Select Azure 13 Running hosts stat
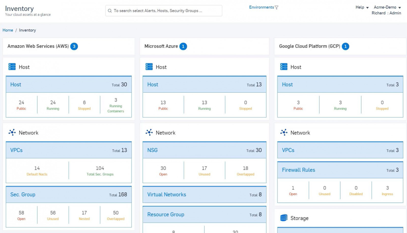 [205, 105]
